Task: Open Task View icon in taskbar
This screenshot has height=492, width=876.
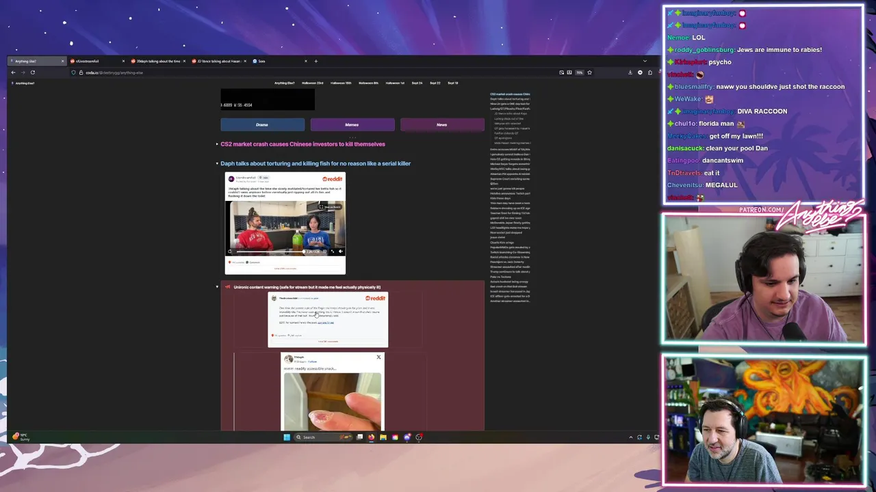Action: (x=360, y=437)
